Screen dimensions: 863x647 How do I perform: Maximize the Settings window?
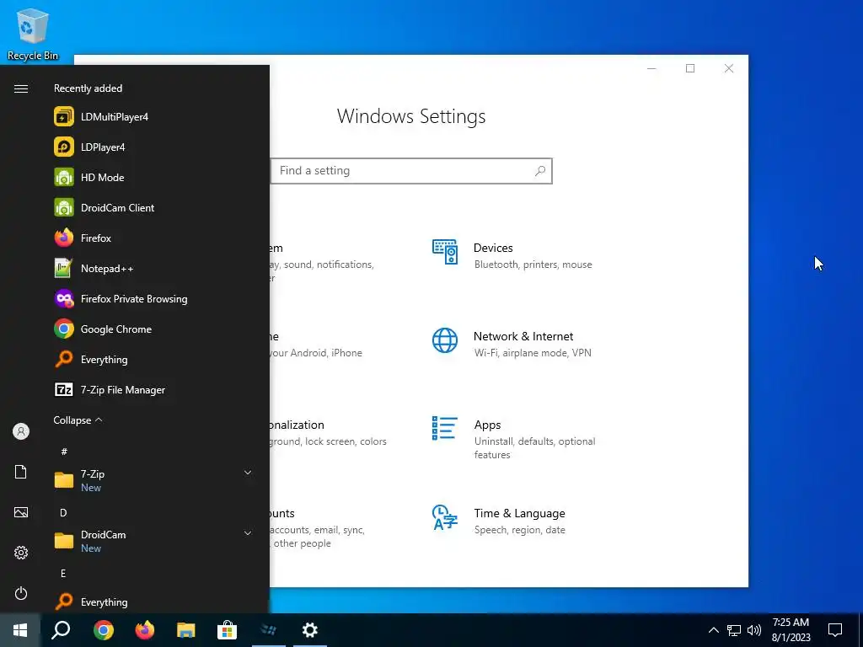pos(690,68)
